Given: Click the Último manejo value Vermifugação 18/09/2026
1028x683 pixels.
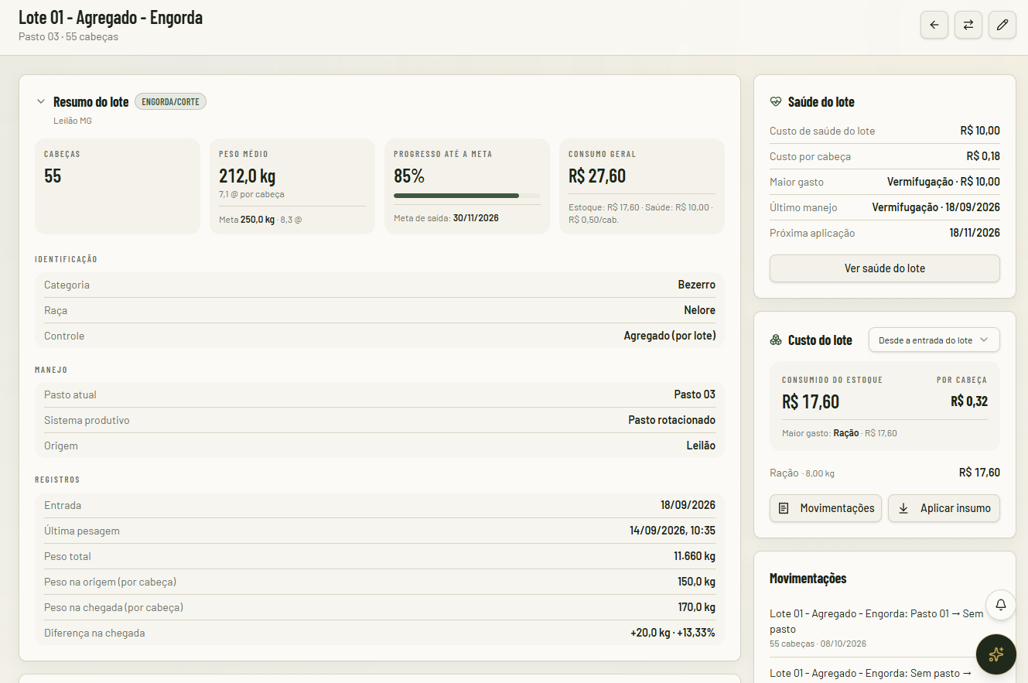Looking at the screenshot, I should pyautogui.click(x=936, y=207).
